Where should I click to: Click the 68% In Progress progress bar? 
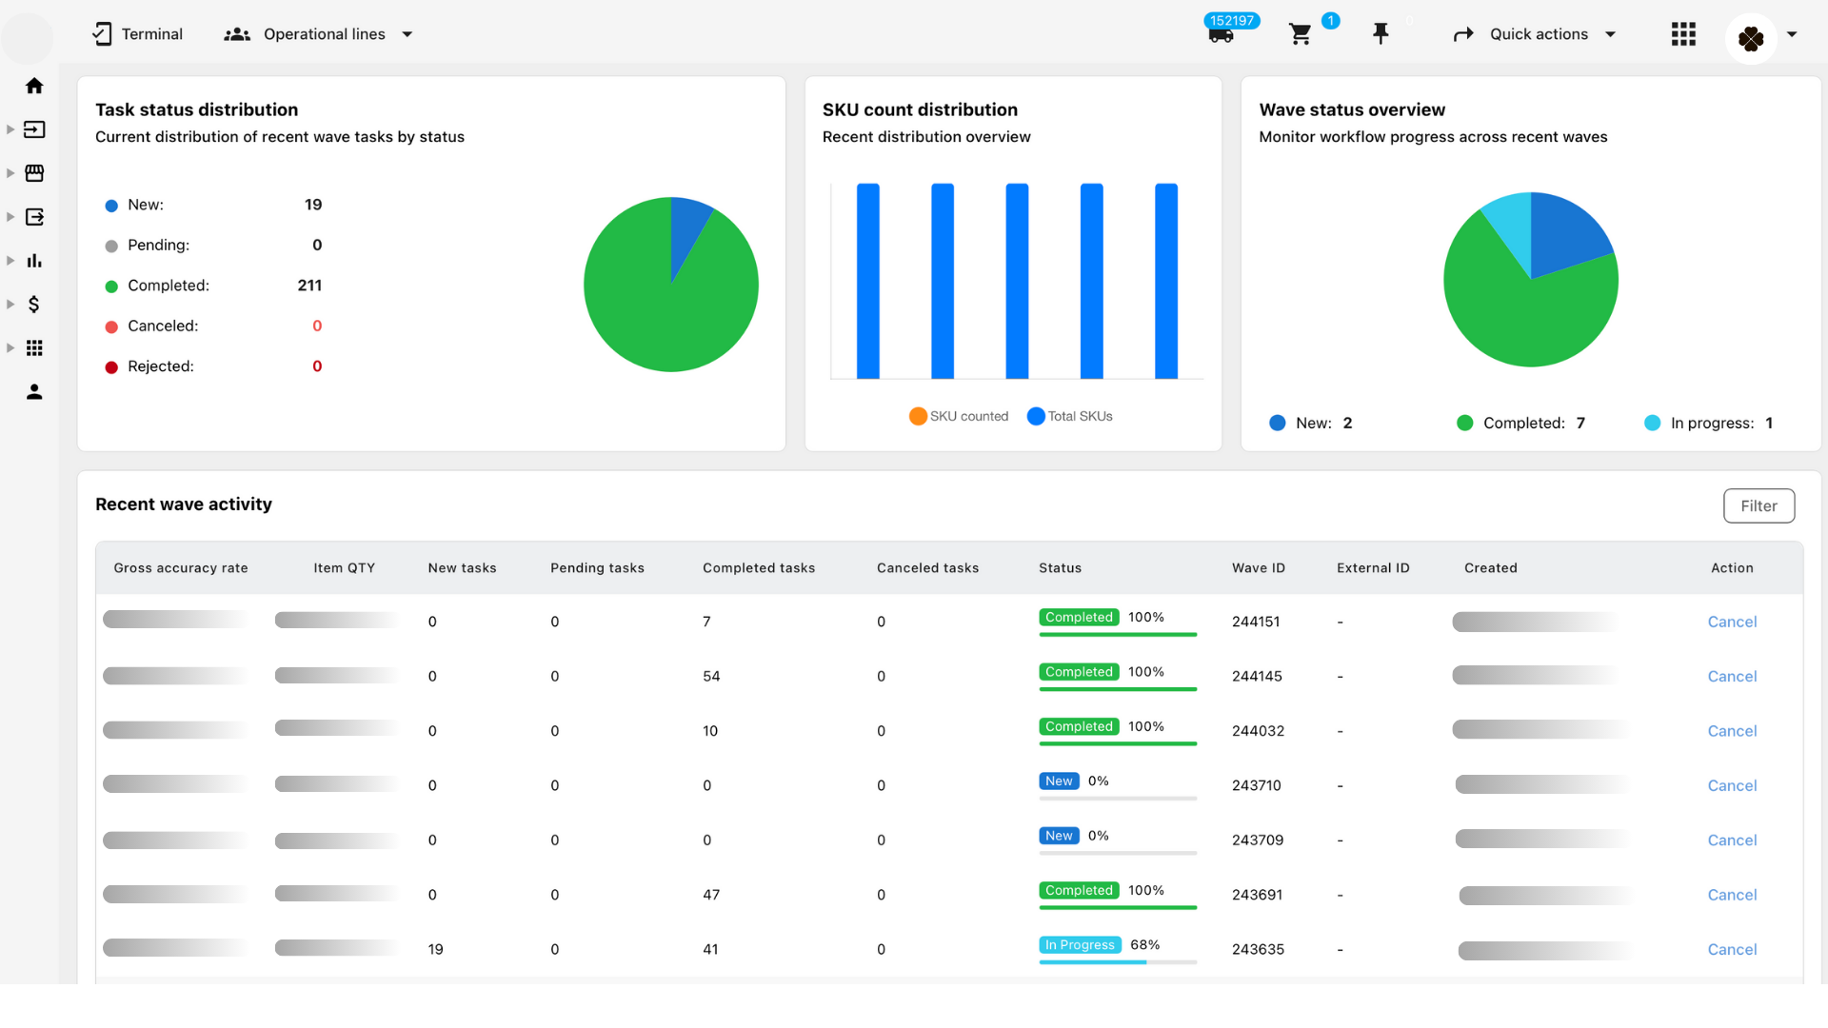(x=1117, y=961)
